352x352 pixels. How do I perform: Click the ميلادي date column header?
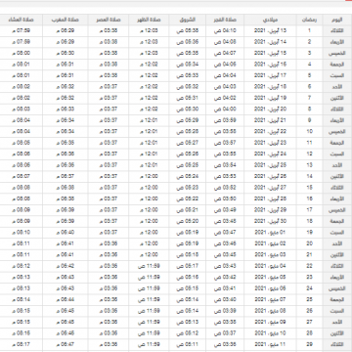[270, 20]
